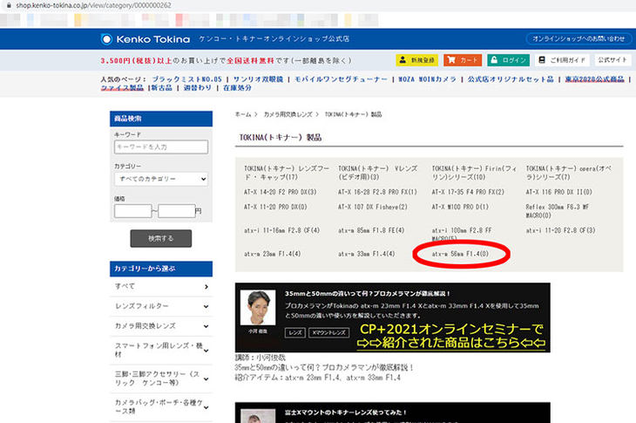Viewport: 636px width, 423px height.
Task: Click the green ログイン login button
Action: (x=509, y=60)
